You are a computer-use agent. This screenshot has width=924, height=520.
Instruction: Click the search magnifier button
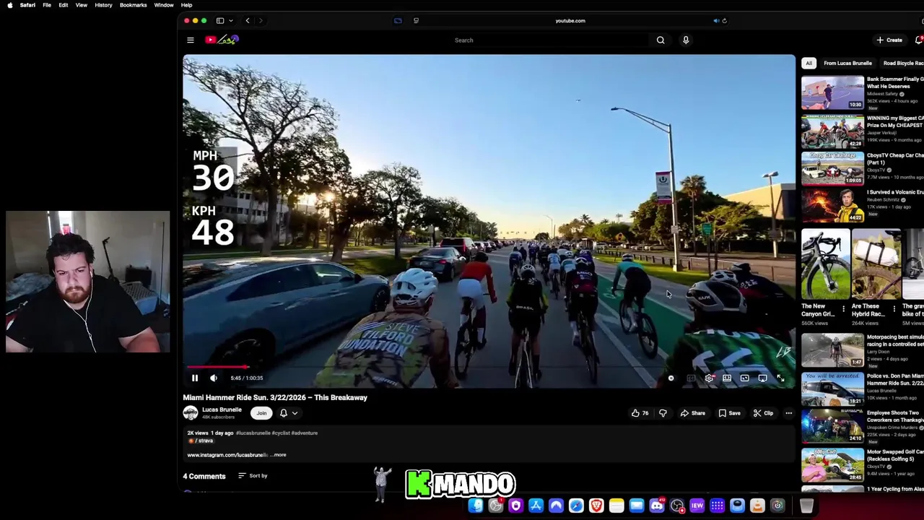(661, 40)
